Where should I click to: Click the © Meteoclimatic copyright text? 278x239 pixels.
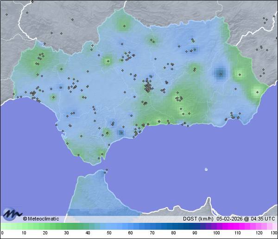coord(41,219)
